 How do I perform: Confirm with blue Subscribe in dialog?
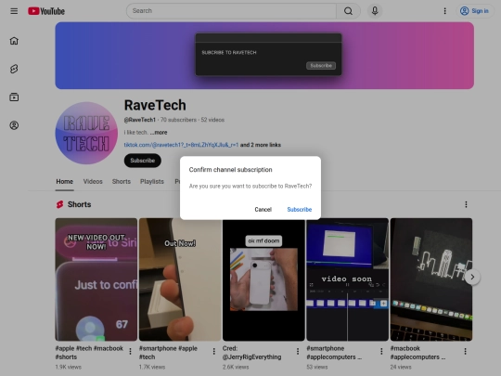click(300, 210)
